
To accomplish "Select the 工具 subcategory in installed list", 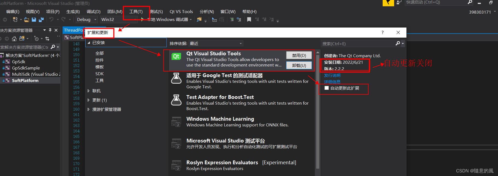I will pos(99,80).
